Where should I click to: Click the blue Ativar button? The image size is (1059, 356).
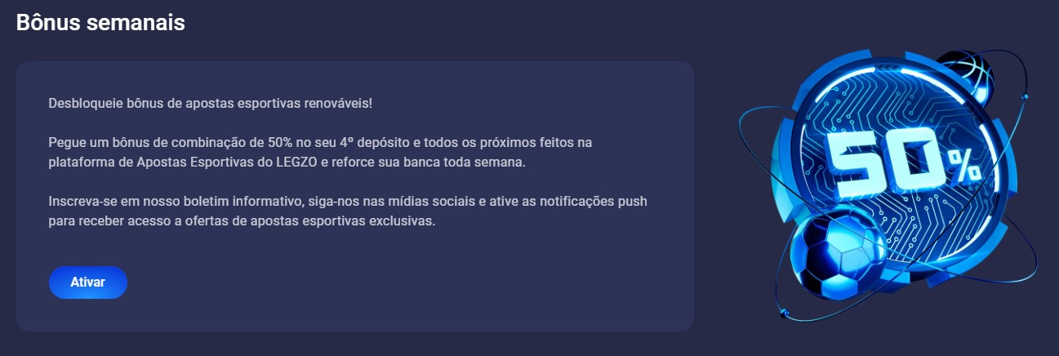pos(88,283)
